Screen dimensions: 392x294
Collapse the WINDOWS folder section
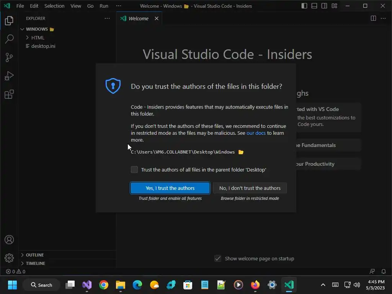67,29
